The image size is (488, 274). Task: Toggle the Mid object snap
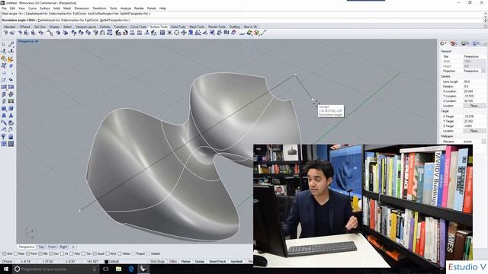tap(40, 253)
